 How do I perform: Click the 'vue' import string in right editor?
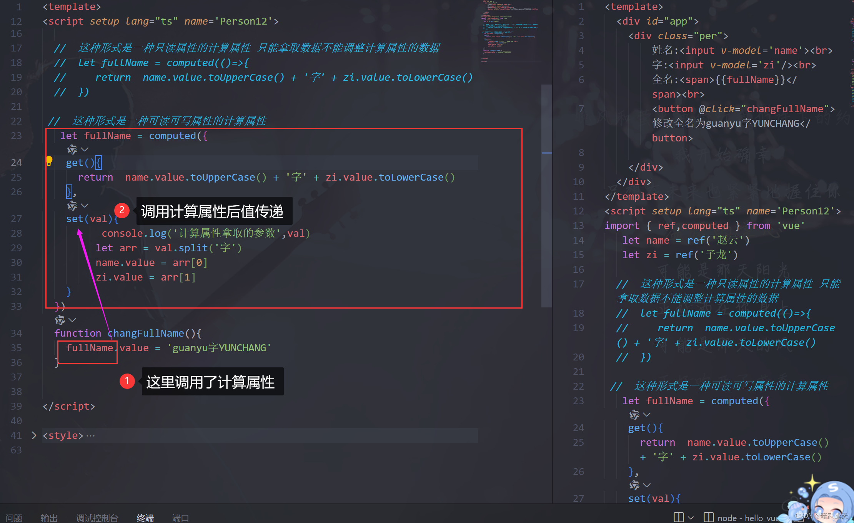tap(791, 226)
